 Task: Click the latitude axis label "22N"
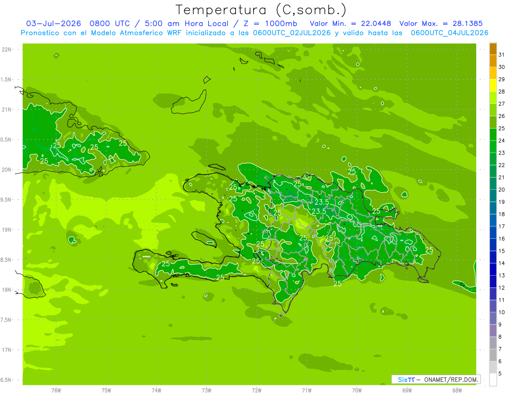(x=6, y=50)
